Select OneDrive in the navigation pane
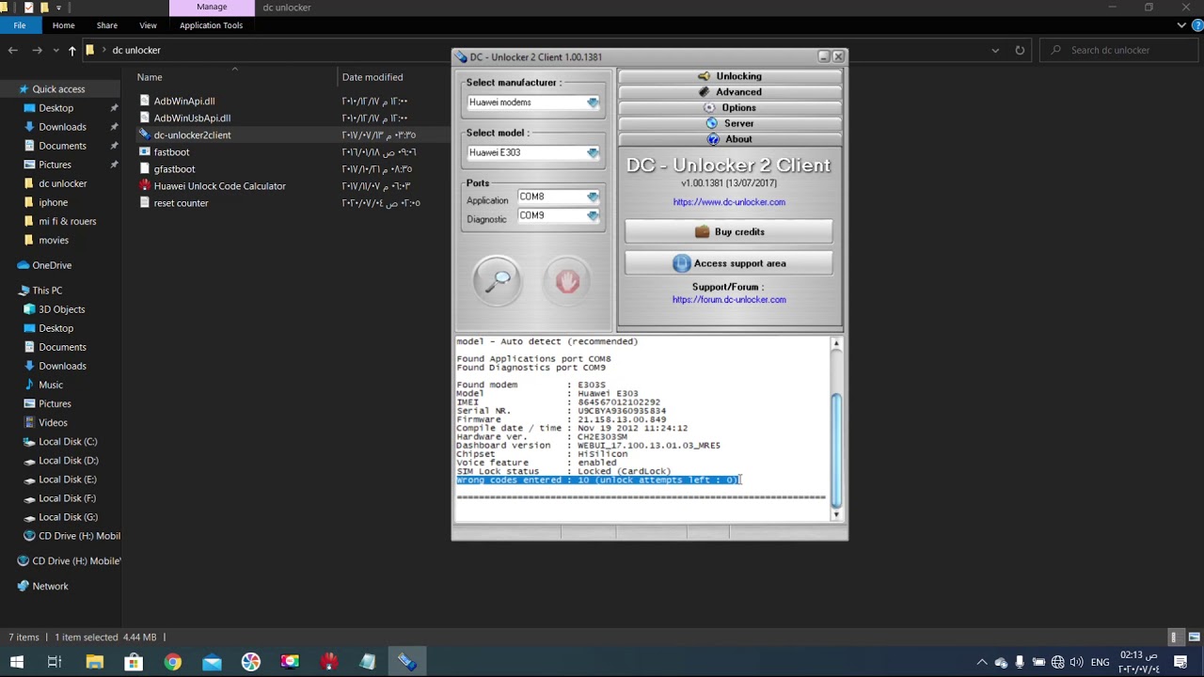 52,265
